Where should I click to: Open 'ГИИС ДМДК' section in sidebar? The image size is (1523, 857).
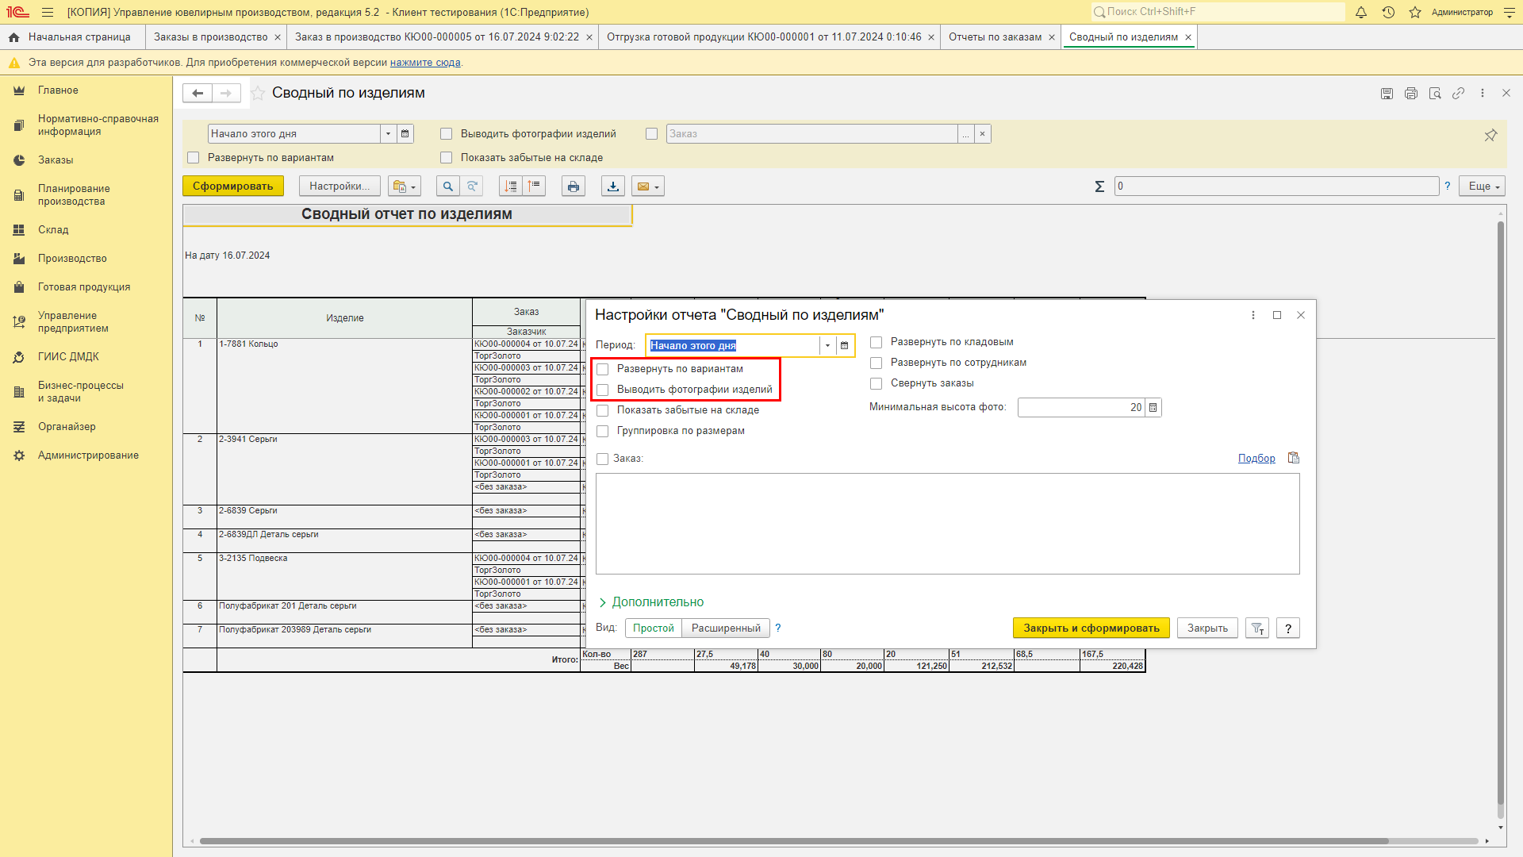68,357
